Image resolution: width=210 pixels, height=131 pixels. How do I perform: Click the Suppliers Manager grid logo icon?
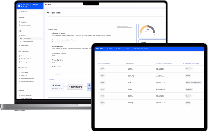(x=19, y=6)
